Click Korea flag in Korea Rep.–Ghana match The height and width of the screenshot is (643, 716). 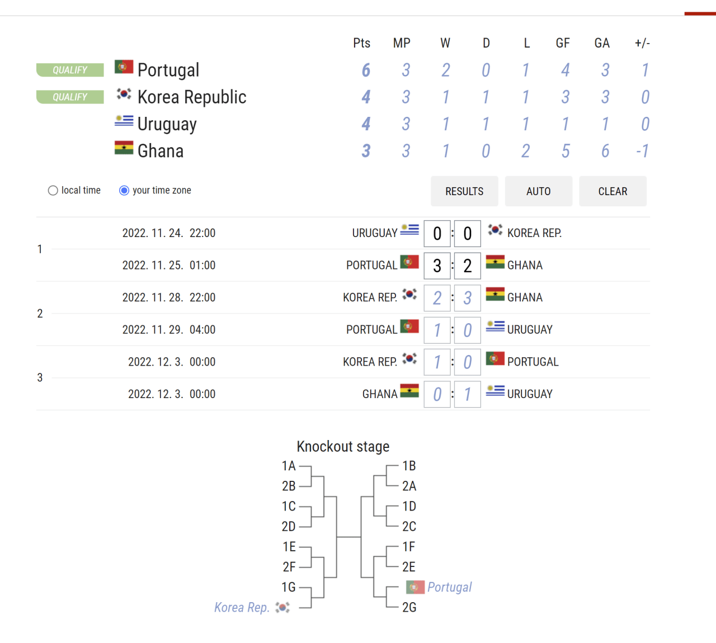(409, 294)
